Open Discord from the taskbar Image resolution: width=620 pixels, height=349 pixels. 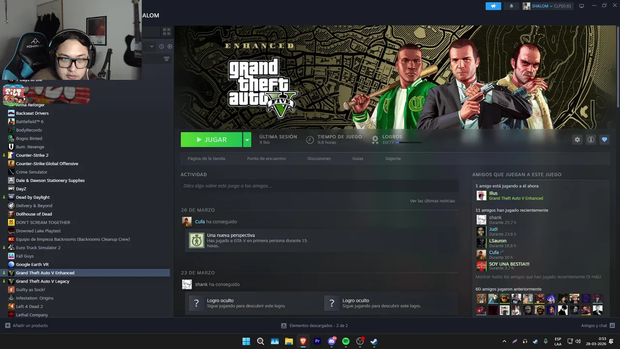pos(332,341)
